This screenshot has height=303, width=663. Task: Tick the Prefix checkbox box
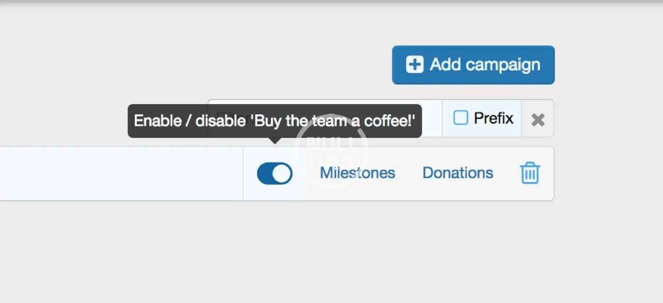460,118
